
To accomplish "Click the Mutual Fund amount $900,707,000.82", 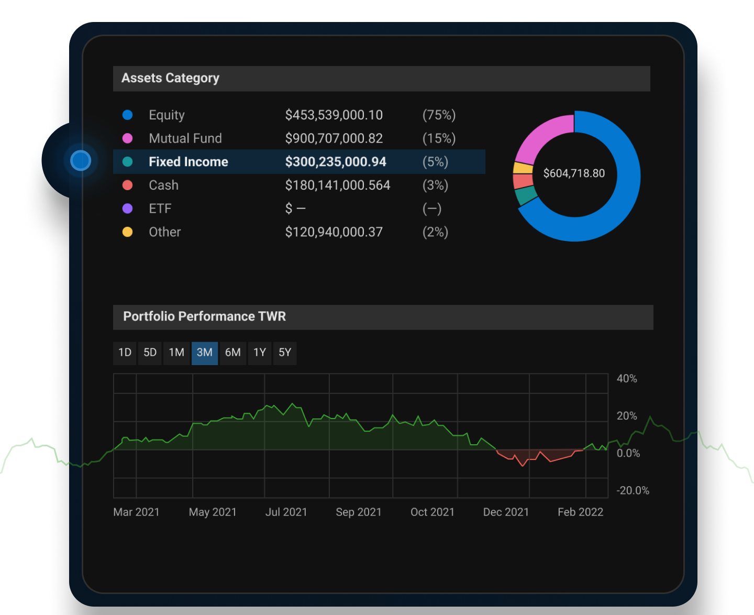I will coord(334,138).
